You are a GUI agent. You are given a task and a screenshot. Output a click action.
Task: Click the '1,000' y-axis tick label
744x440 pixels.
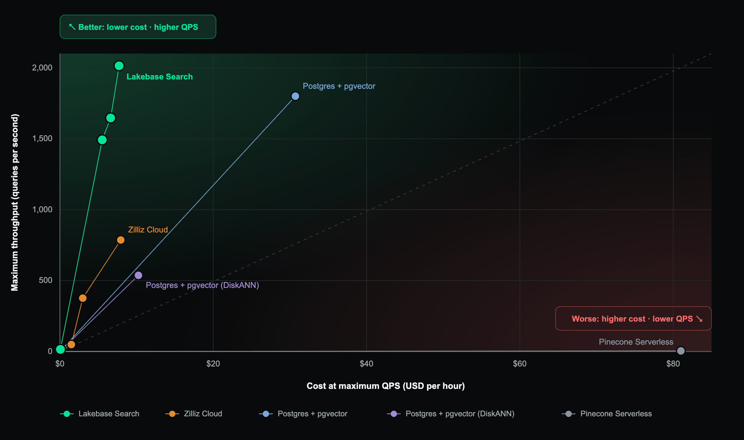(x=42, y=209)
